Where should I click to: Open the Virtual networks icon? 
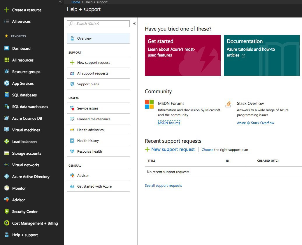point(6,165)
